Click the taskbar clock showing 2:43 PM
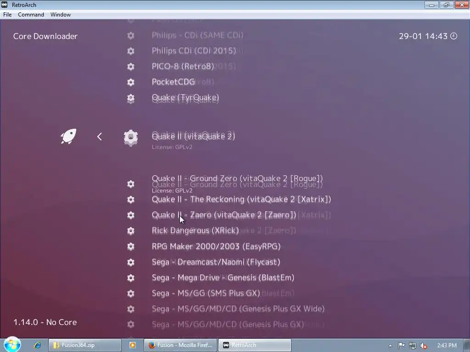 pos(447,346)
